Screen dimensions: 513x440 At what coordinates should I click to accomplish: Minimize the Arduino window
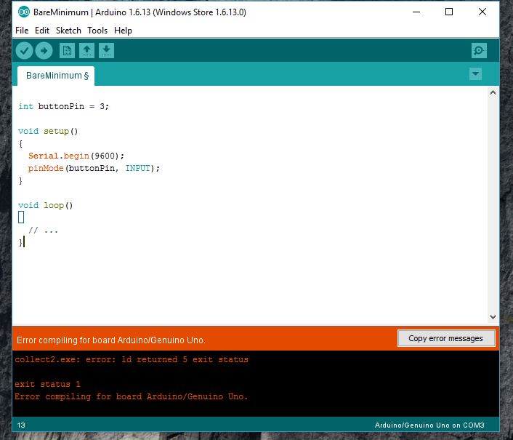(x=416, y=12)
